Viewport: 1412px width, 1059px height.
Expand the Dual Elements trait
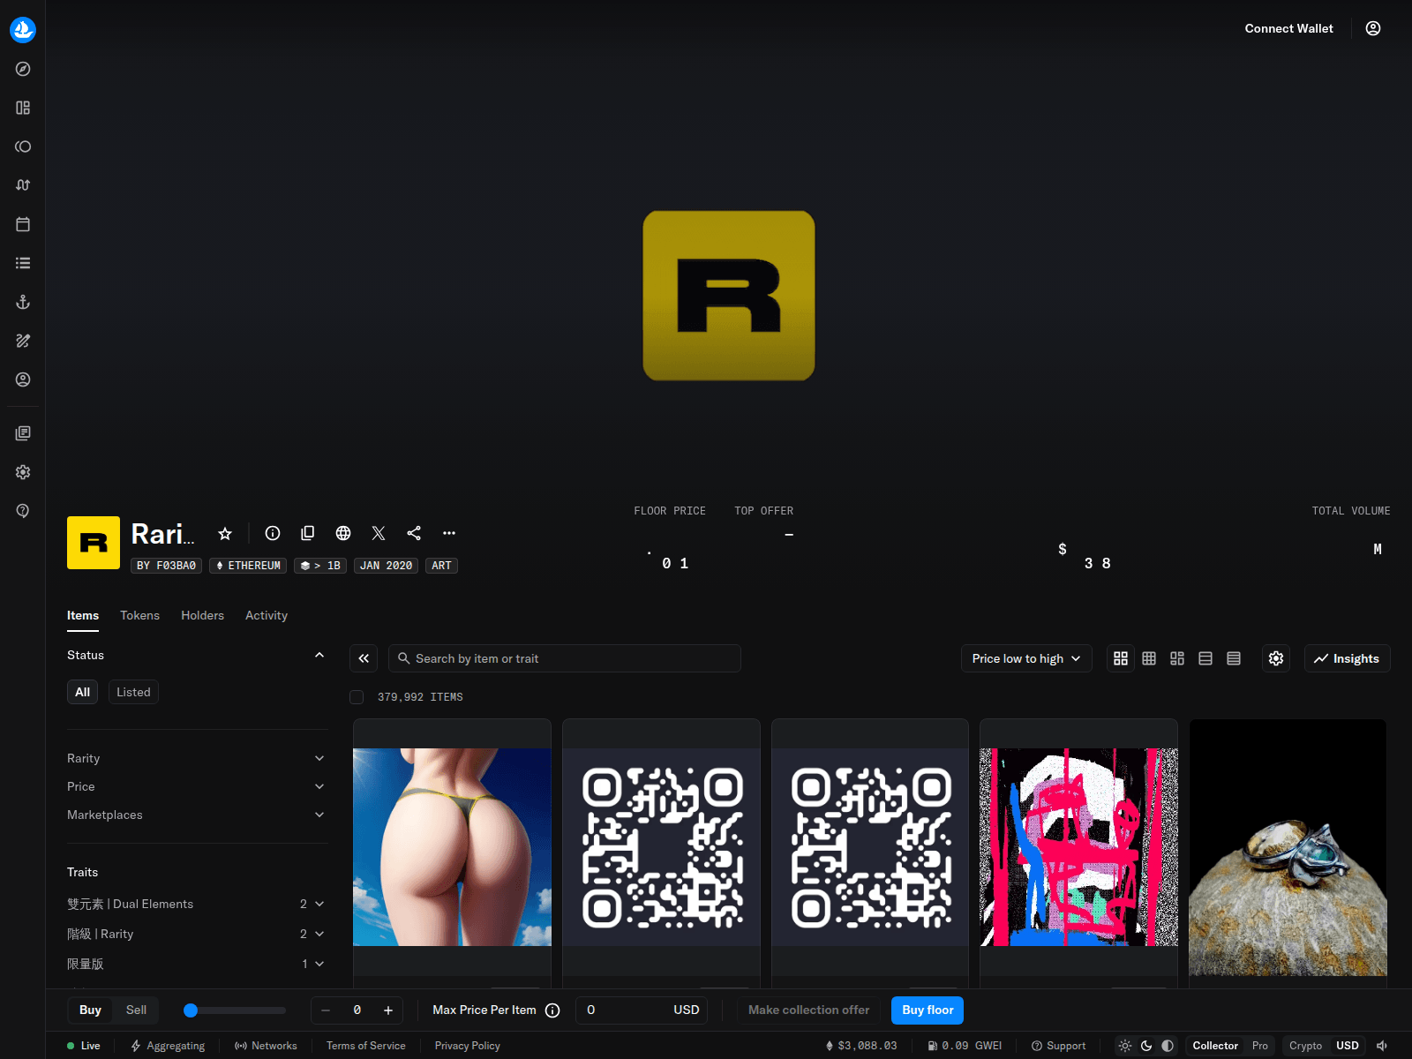(197, 904)
